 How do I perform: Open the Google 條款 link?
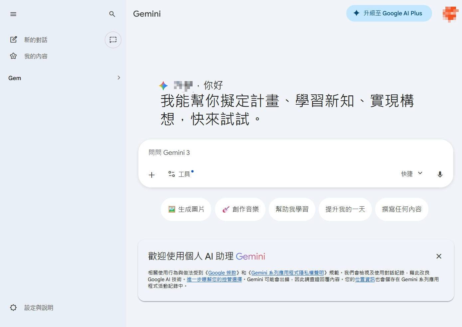click(222, 273)
